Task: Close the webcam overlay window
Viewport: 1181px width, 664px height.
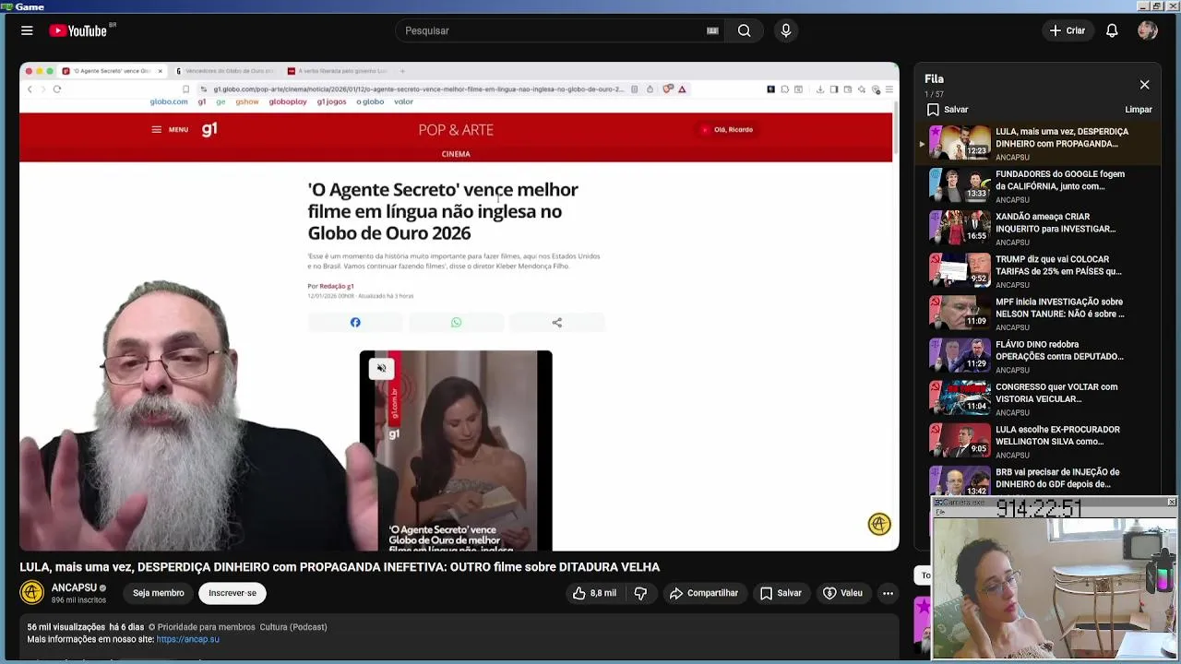Action: pos(1172,502)
